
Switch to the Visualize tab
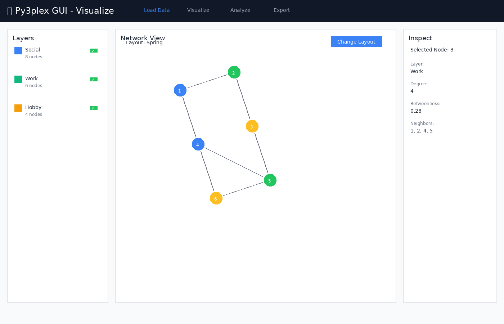click(198, 10)
